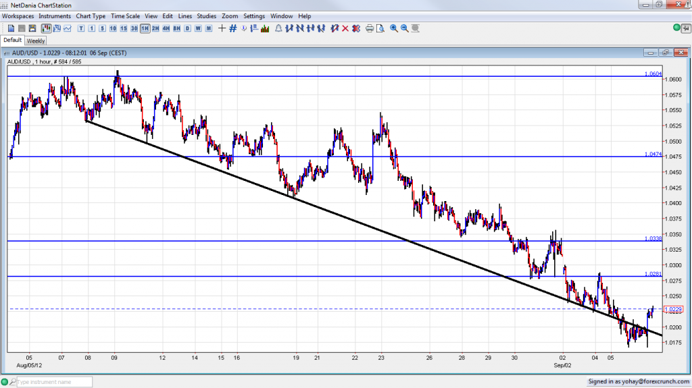Open the View menu
This screenshot has height=388, width=692.
click(x=151, y=16)
